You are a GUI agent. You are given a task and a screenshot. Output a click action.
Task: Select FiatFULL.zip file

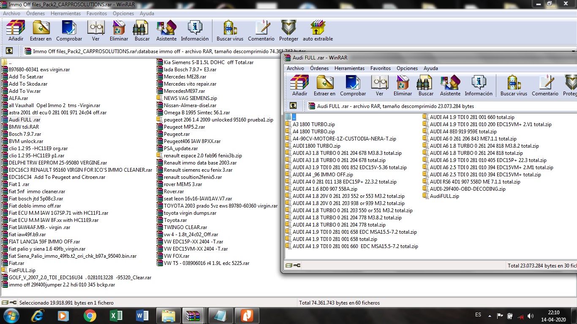point(19,270)
